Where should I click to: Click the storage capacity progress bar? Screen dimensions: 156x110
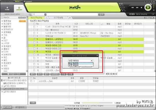coord(97,103)
